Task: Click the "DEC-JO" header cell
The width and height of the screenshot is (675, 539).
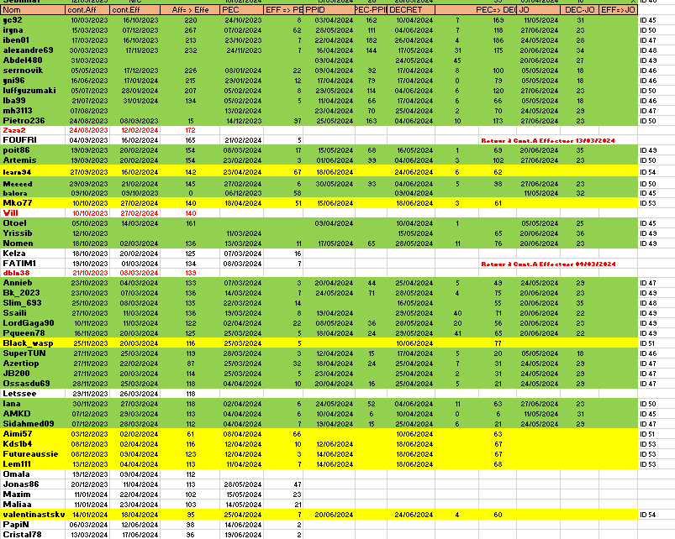Action: tap(579, 10)
